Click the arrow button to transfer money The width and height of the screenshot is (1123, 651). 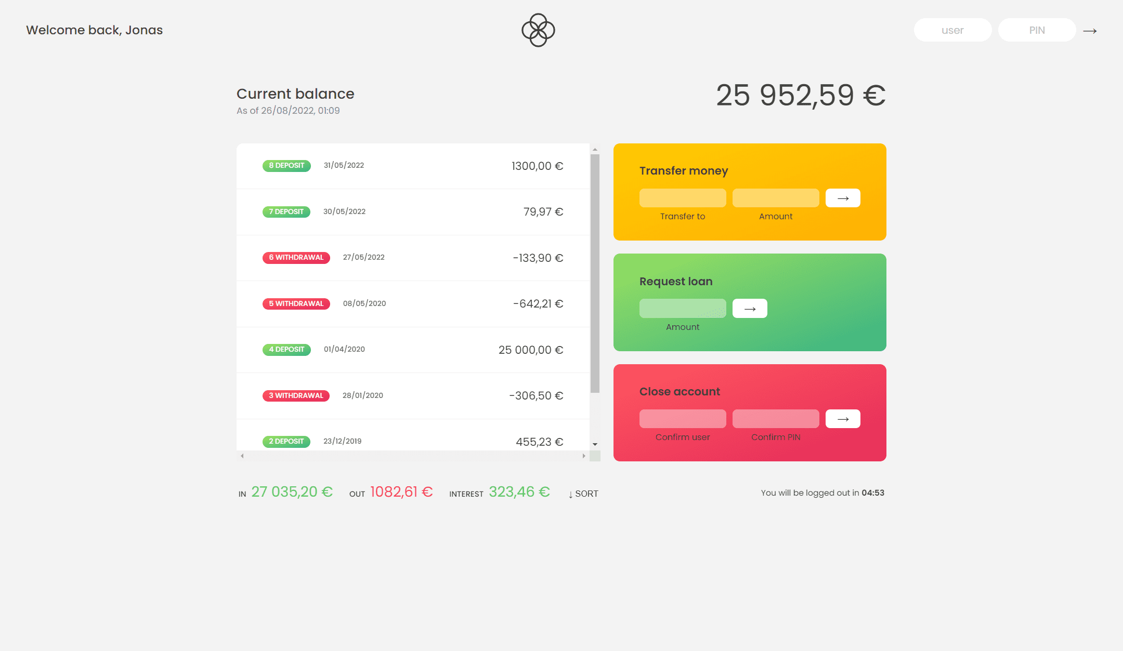coord(843,197)
